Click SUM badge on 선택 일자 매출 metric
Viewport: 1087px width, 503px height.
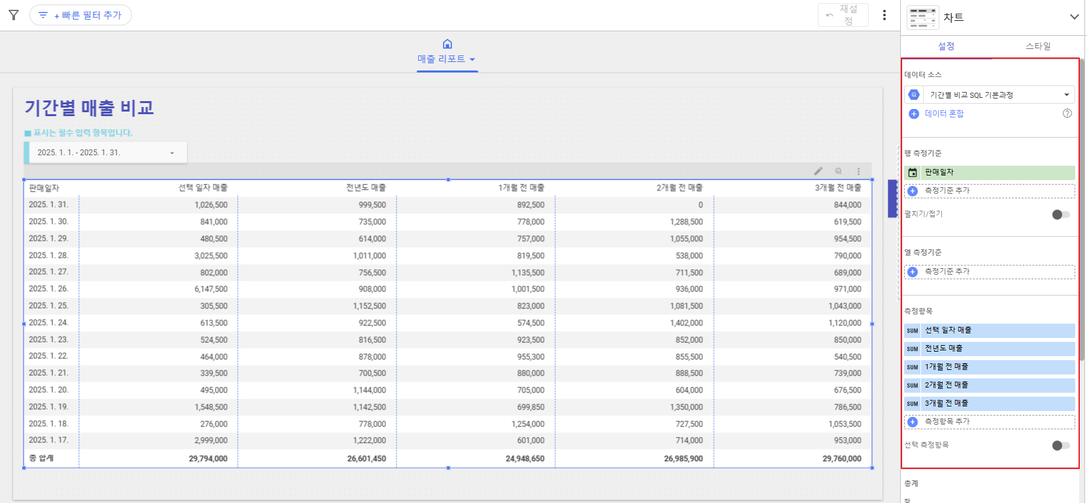(913, 331)
